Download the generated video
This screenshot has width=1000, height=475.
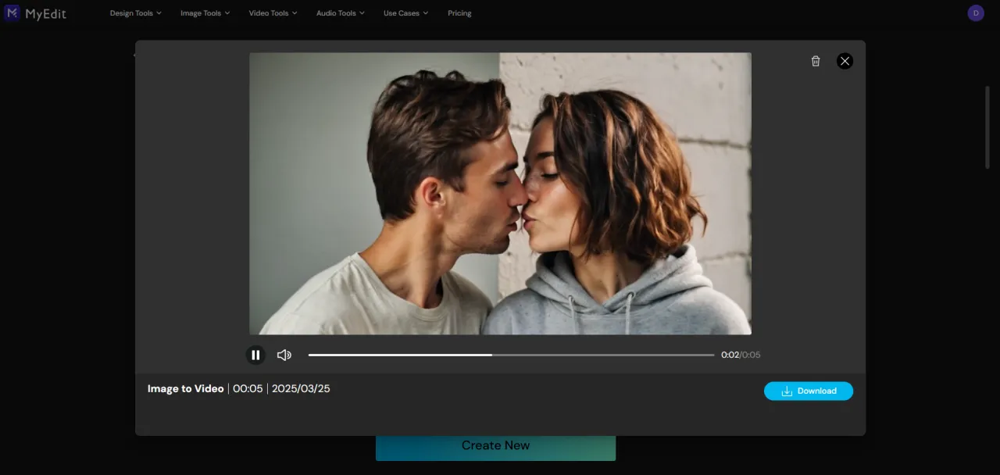(809, 391)
